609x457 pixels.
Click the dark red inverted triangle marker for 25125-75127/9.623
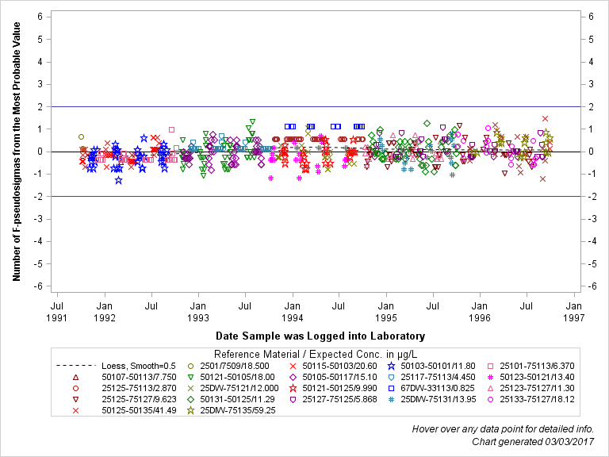(x=76, y=400)
